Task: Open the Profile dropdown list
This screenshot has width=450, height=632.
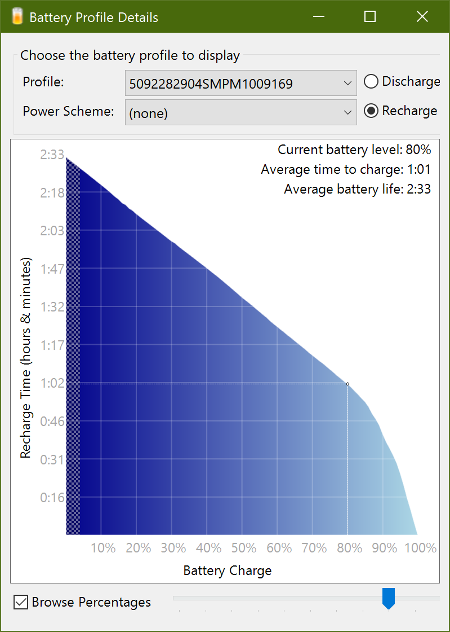Action: (240, 84)
